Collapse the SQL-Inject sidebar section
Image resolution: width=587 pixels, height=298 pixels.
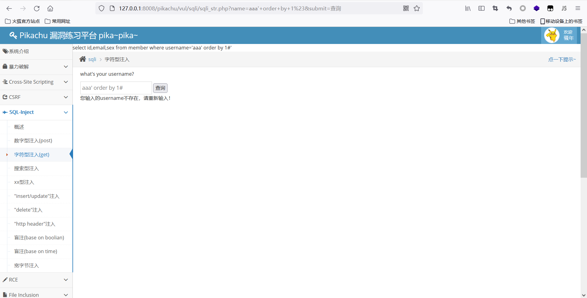pyautogui.click(x=36, y=113)
